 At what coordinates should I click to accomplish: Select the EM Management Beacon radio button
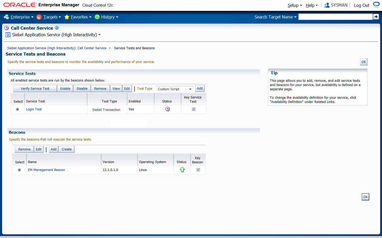[19, 170]
